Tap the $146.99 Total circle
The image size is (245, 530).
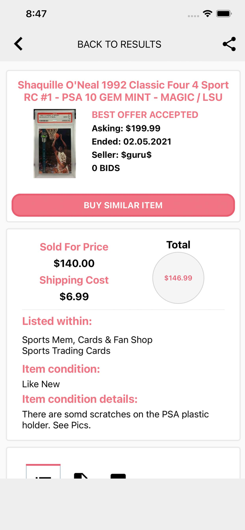tap(178, 278)
